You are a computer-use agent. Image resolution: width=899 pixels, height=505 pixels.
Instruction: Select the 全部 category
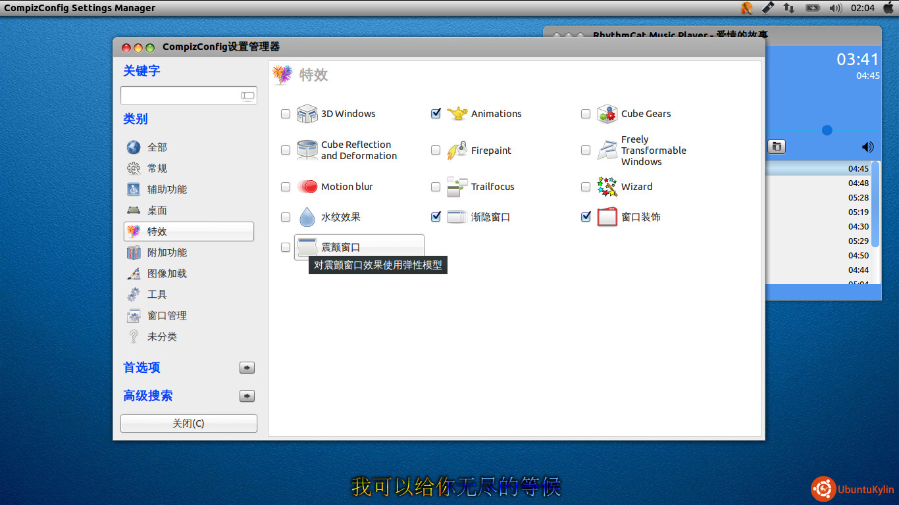point(157,147)
